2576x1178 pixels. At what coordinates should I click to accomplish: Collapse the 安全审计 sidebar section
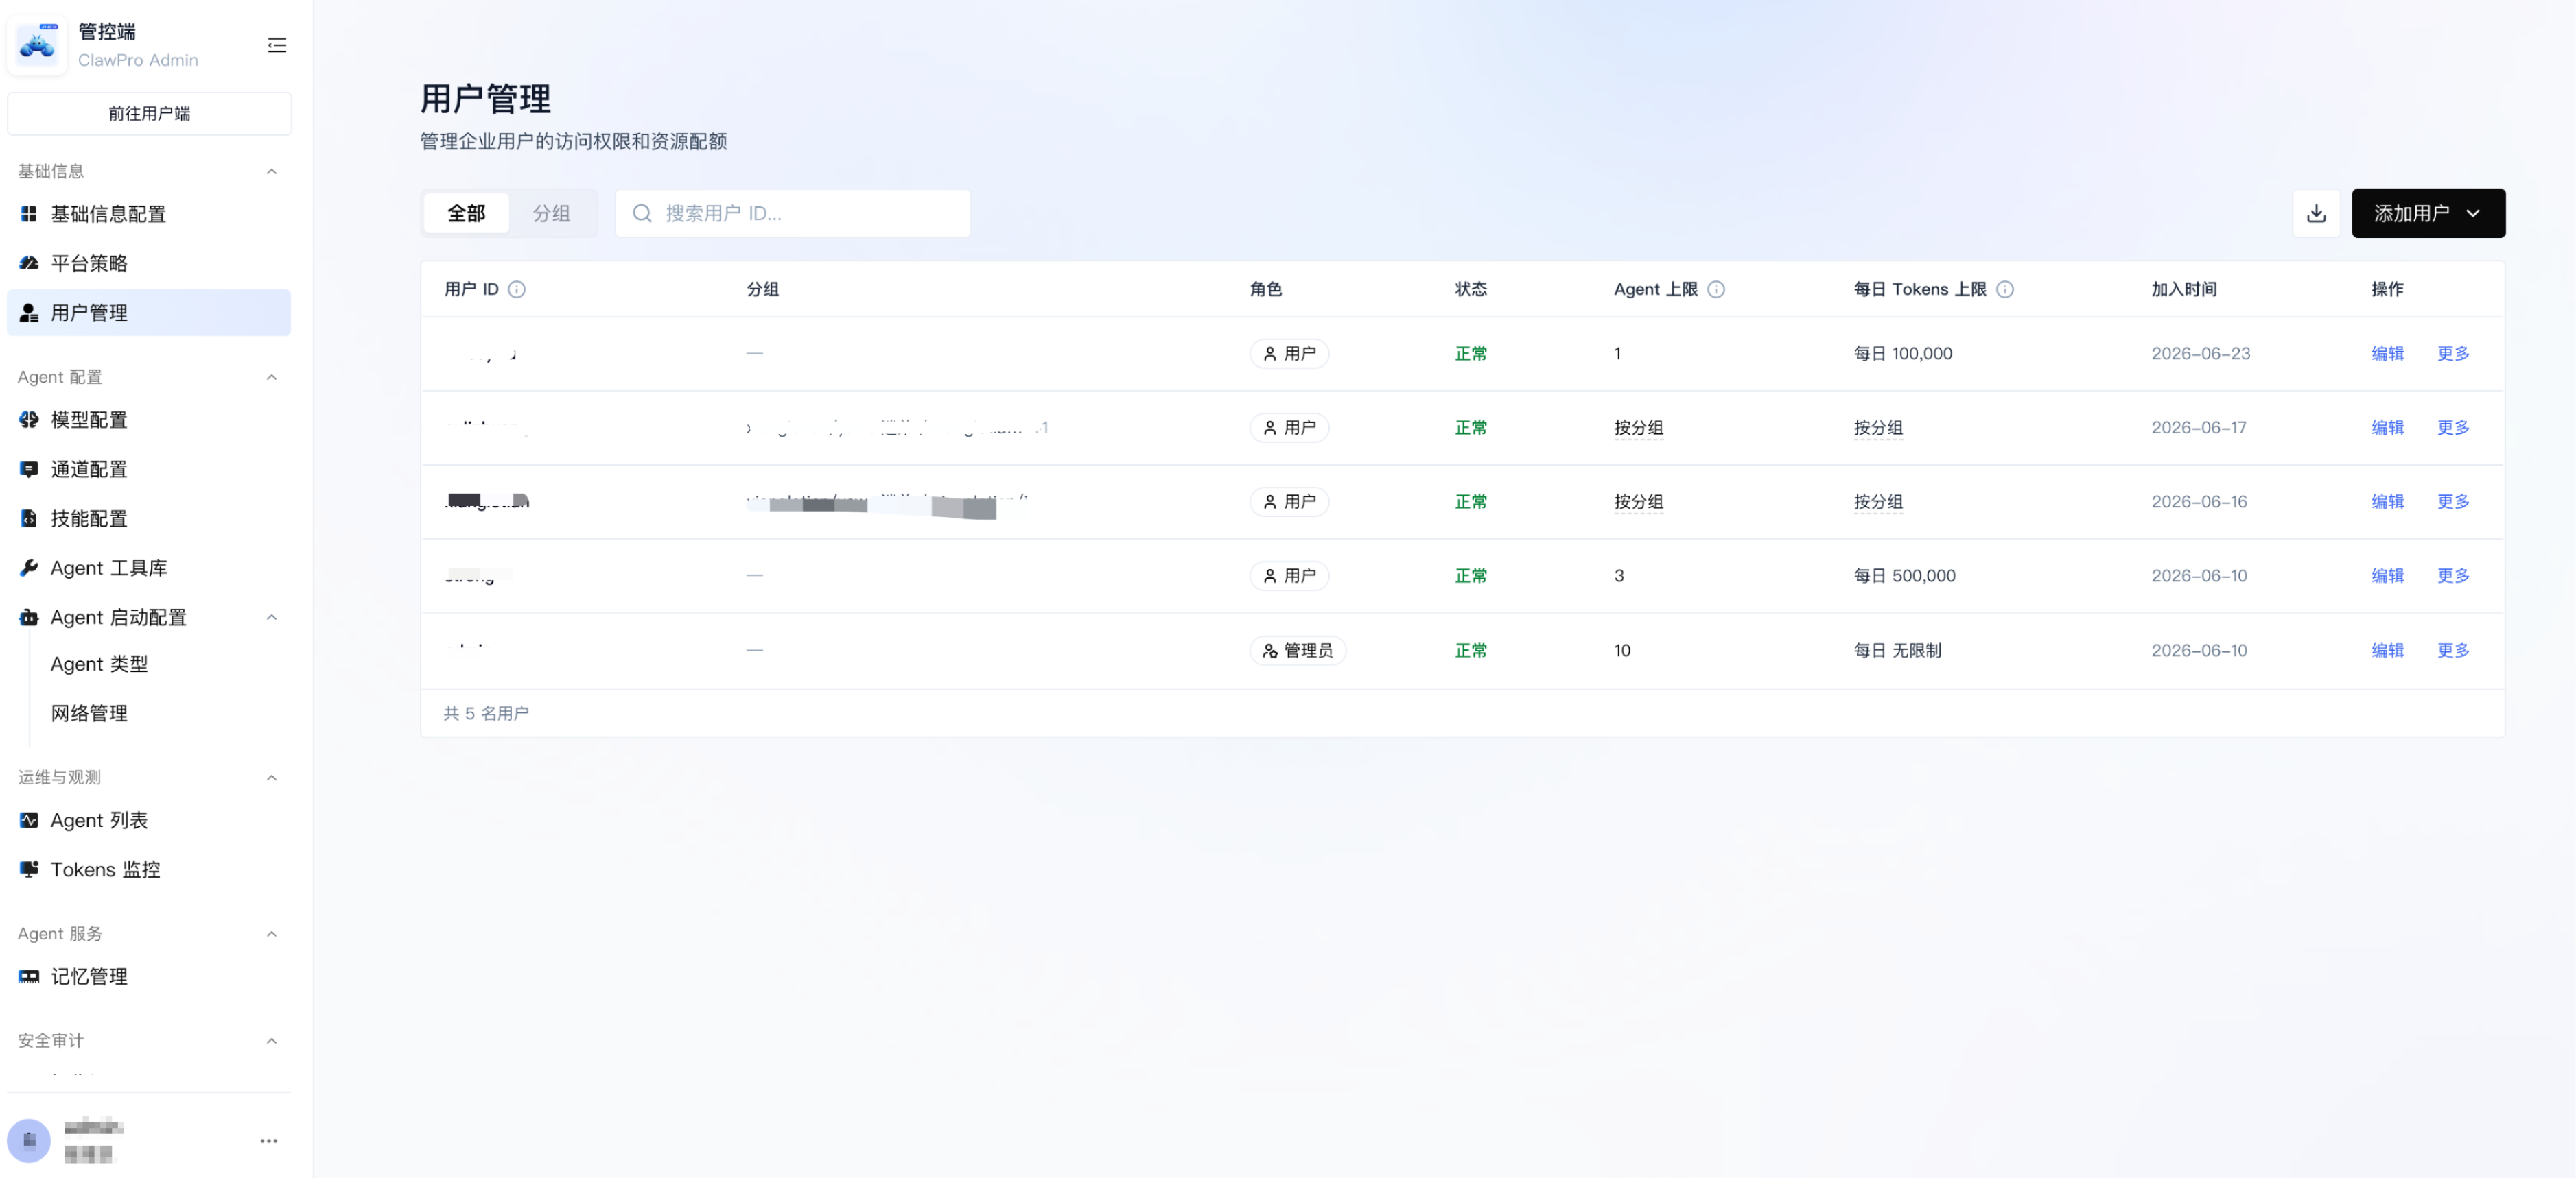coord(271,1040)
